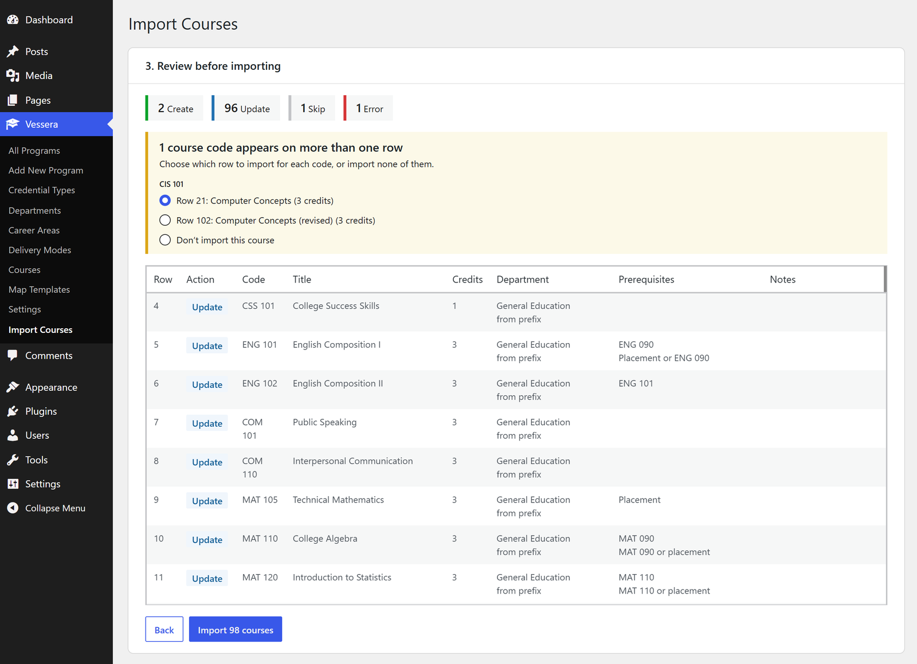This screenshot has width=917, height=664.
Task: Click the Tools wrench icon
Action: coord(13,460)
